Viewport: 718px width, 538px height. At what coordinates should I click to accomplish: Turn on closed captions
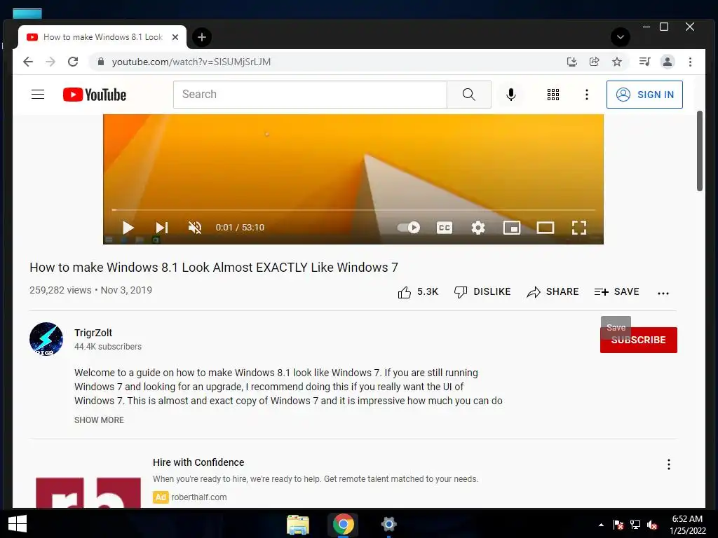tap(444, 228)
